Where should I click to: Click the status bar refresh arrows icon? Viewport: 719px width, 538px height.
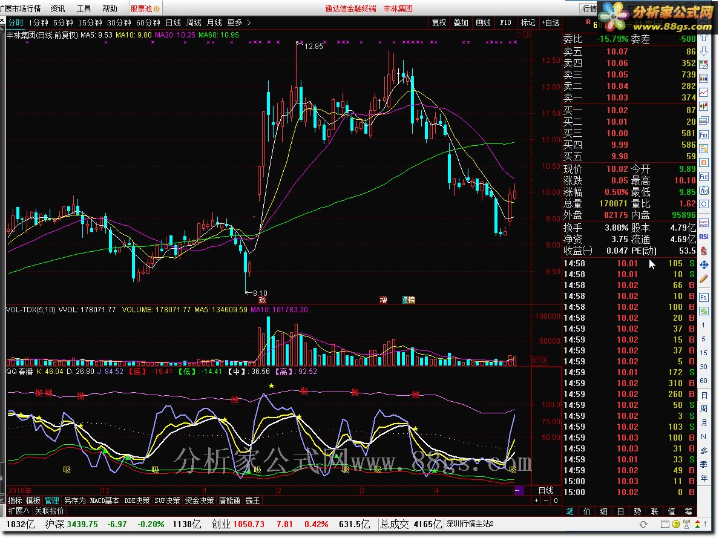(643, 524)
